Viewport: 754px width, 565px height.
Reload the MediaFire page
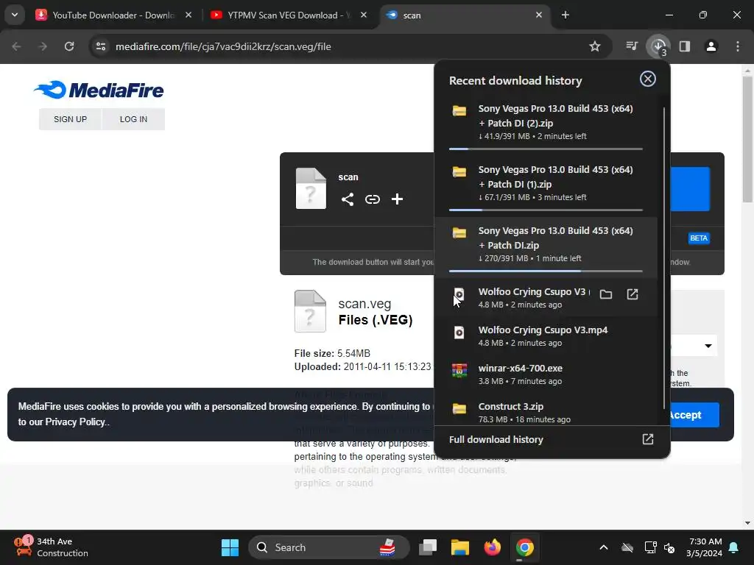pos(69,46)
